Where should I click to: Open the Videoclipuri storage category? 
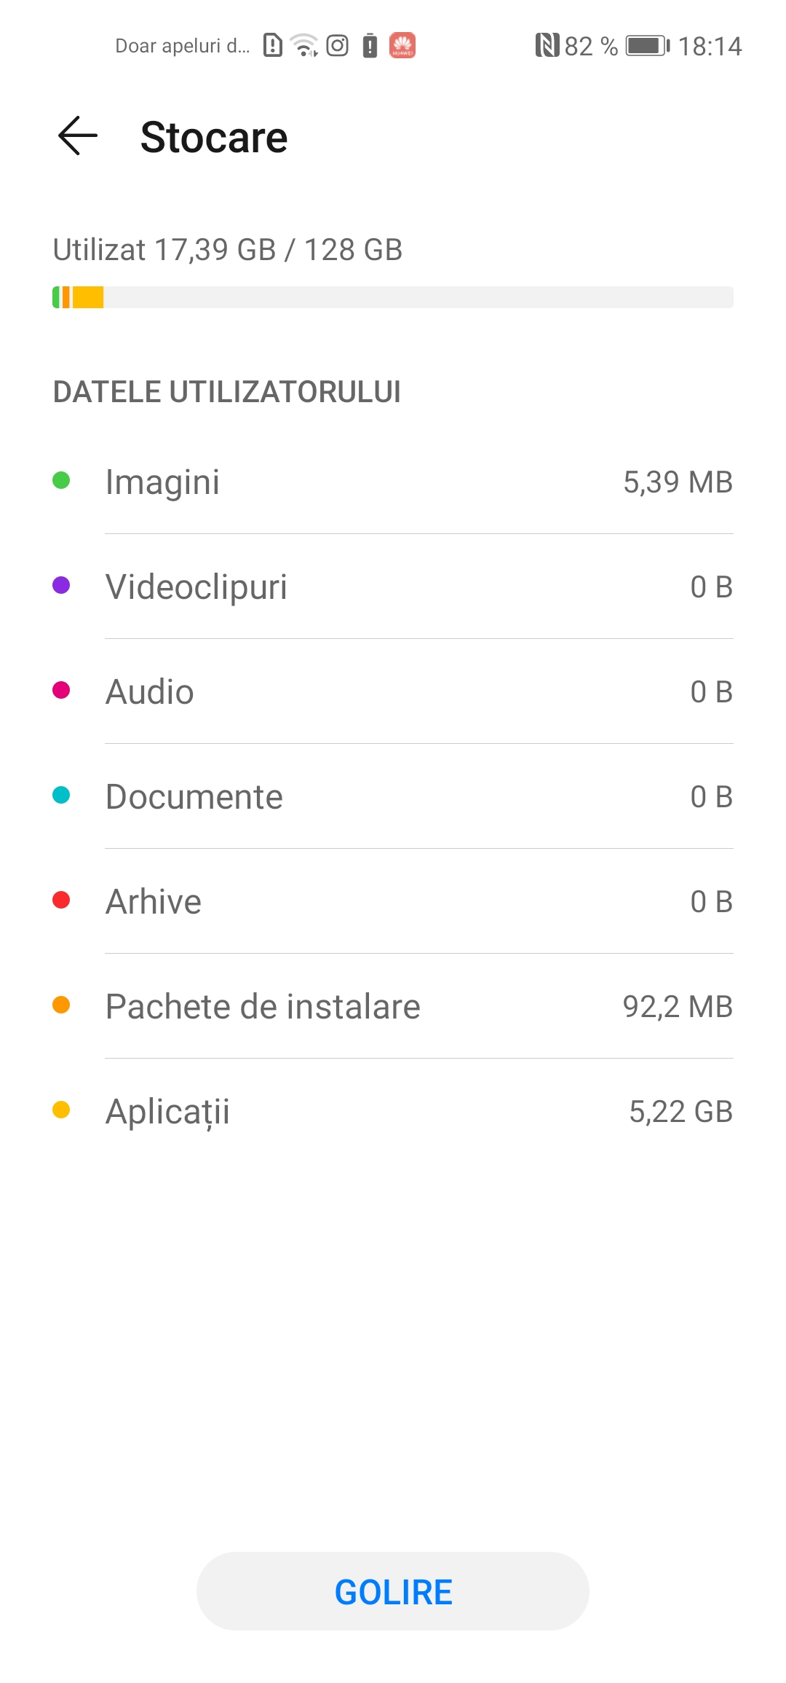point(393,586)
